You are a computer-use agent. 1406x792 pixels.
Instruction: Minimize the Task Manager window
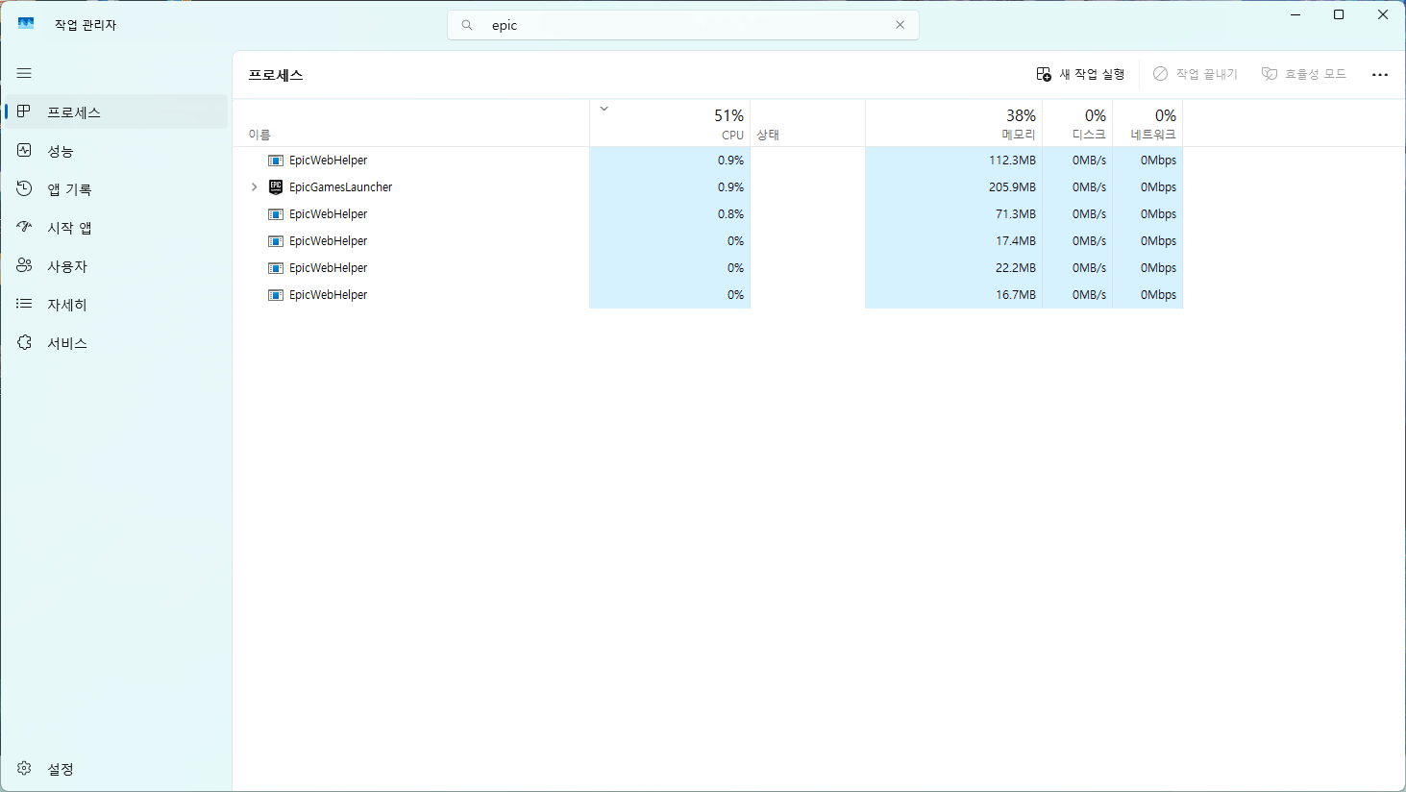[x=1295, y=14]
